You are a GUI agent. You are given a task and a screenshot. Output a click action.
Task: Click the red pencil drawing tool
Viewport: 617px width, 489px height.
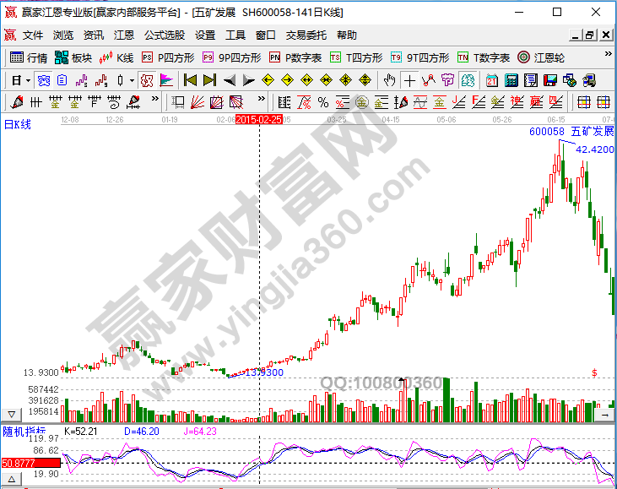pos(17,102)
